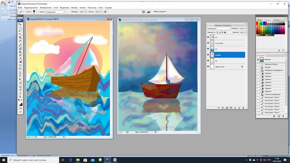
Task: Select the Отменить выделение history state
Action: tap(271, 94)
